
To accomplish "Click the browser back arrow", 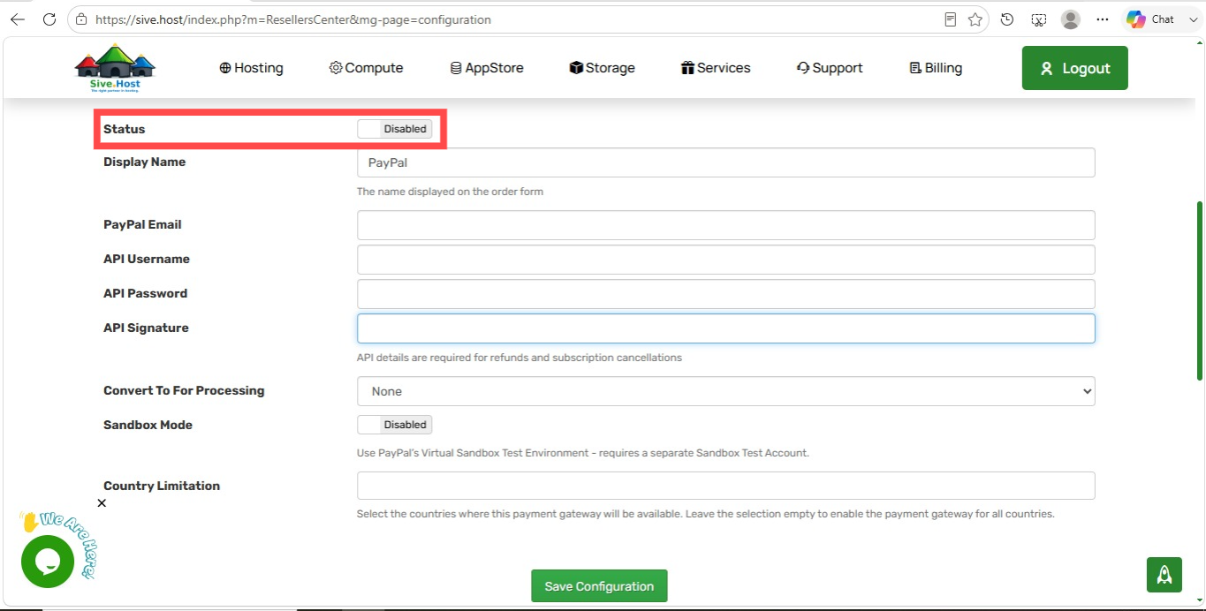I will (18, 19).
